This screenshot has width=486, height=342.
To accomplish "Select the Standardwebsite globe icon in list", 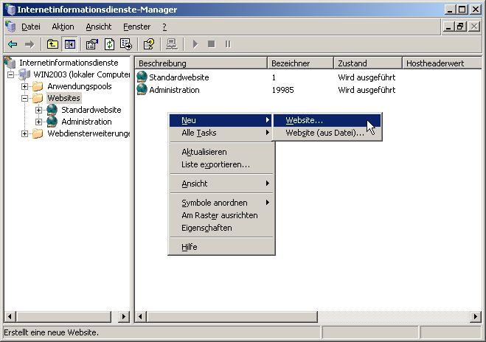I will coord(142,77).
